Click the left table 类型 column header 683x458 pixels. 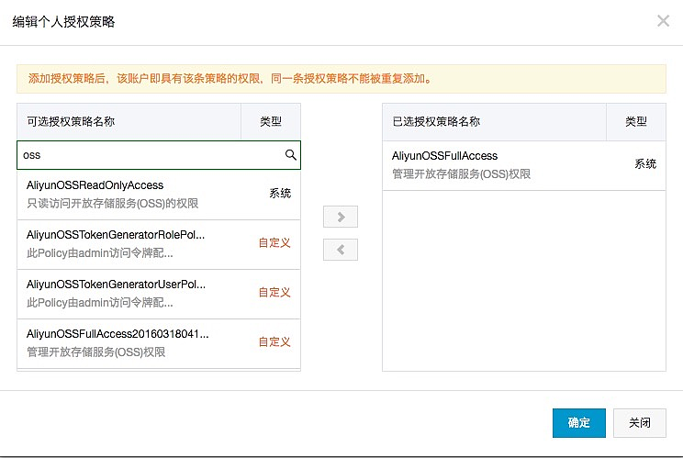click(270, 121)
